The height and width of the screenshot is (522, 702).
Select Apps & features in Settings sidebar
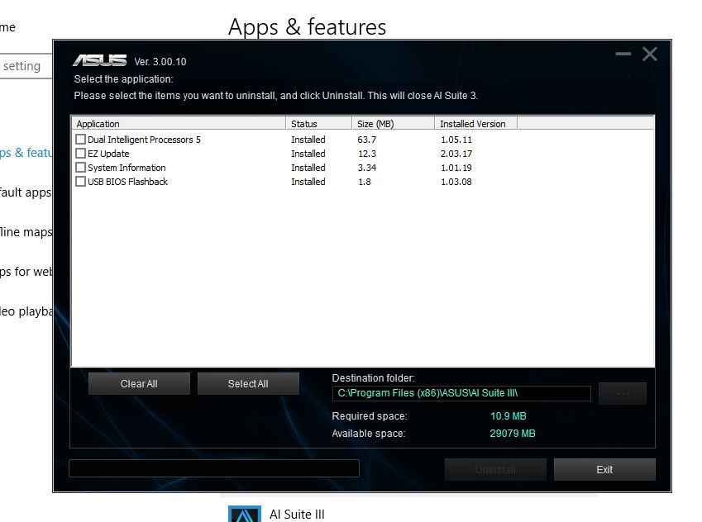tap(26, 153)
